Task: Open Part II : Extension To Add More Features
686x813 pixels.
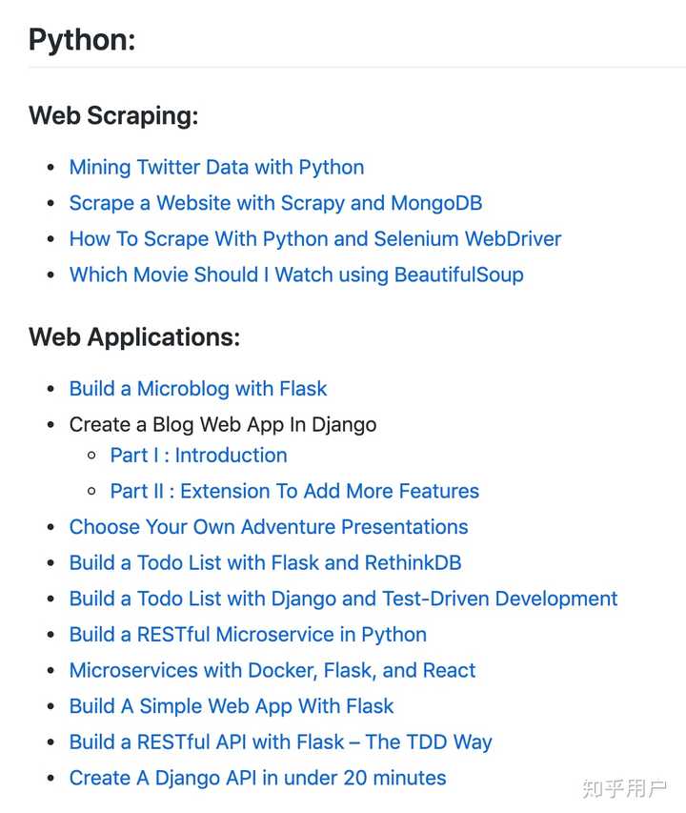Action: (x=294, y=492)
